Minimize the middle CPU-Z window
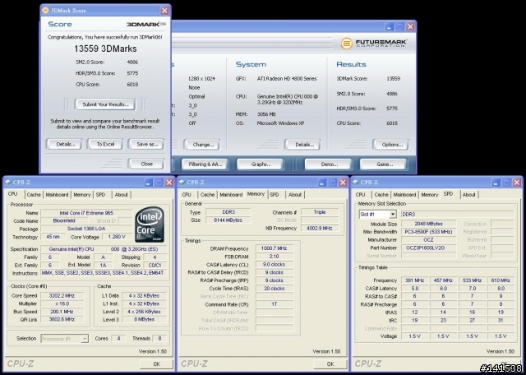The image size is (526, 375). (322, 183)
